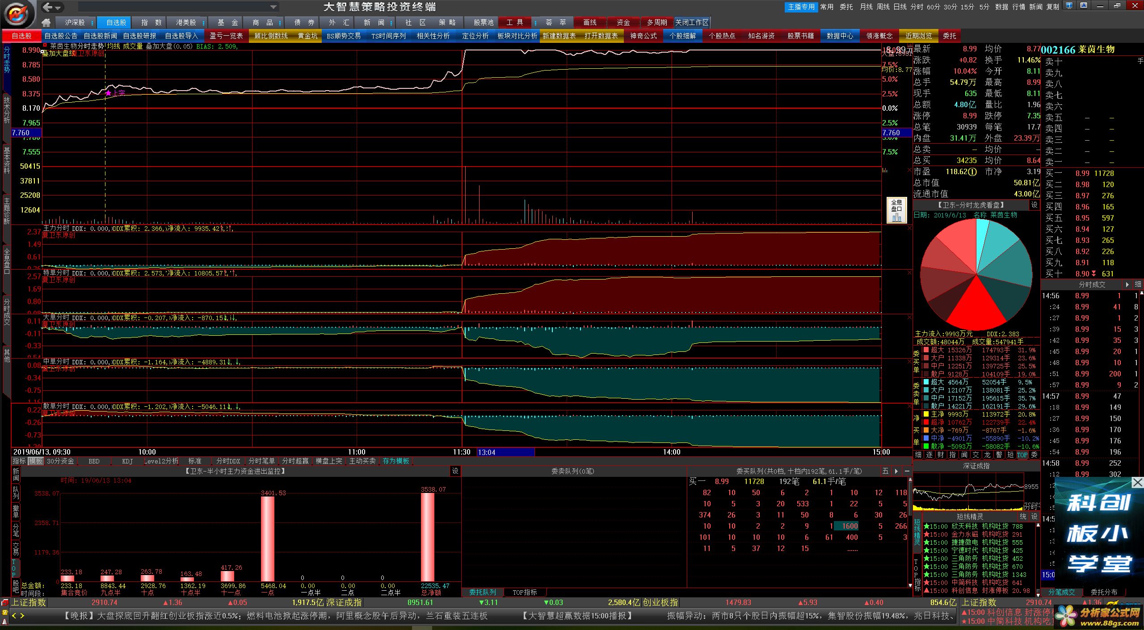Open the 撤单 vertical tab at bottom left

pos(16,511)
